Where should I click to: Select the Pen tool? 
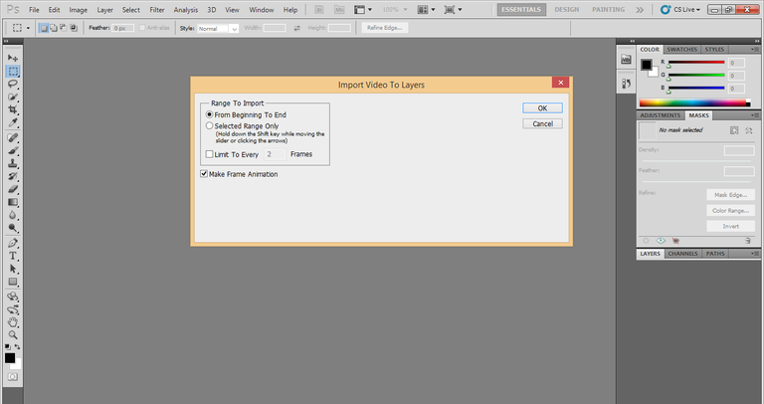(x=13, y=243)
